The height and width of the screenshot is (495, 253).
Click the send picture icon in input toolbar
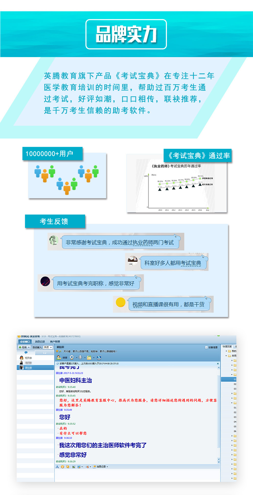pos(74,467)
